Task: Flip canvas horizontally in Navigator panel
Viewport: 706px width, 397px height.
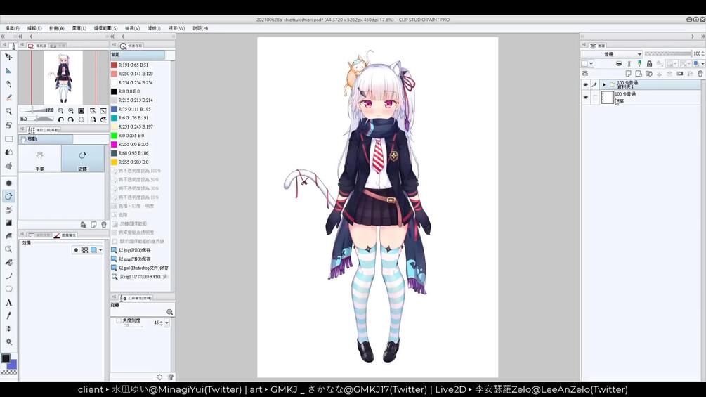Action: (93, 119)
